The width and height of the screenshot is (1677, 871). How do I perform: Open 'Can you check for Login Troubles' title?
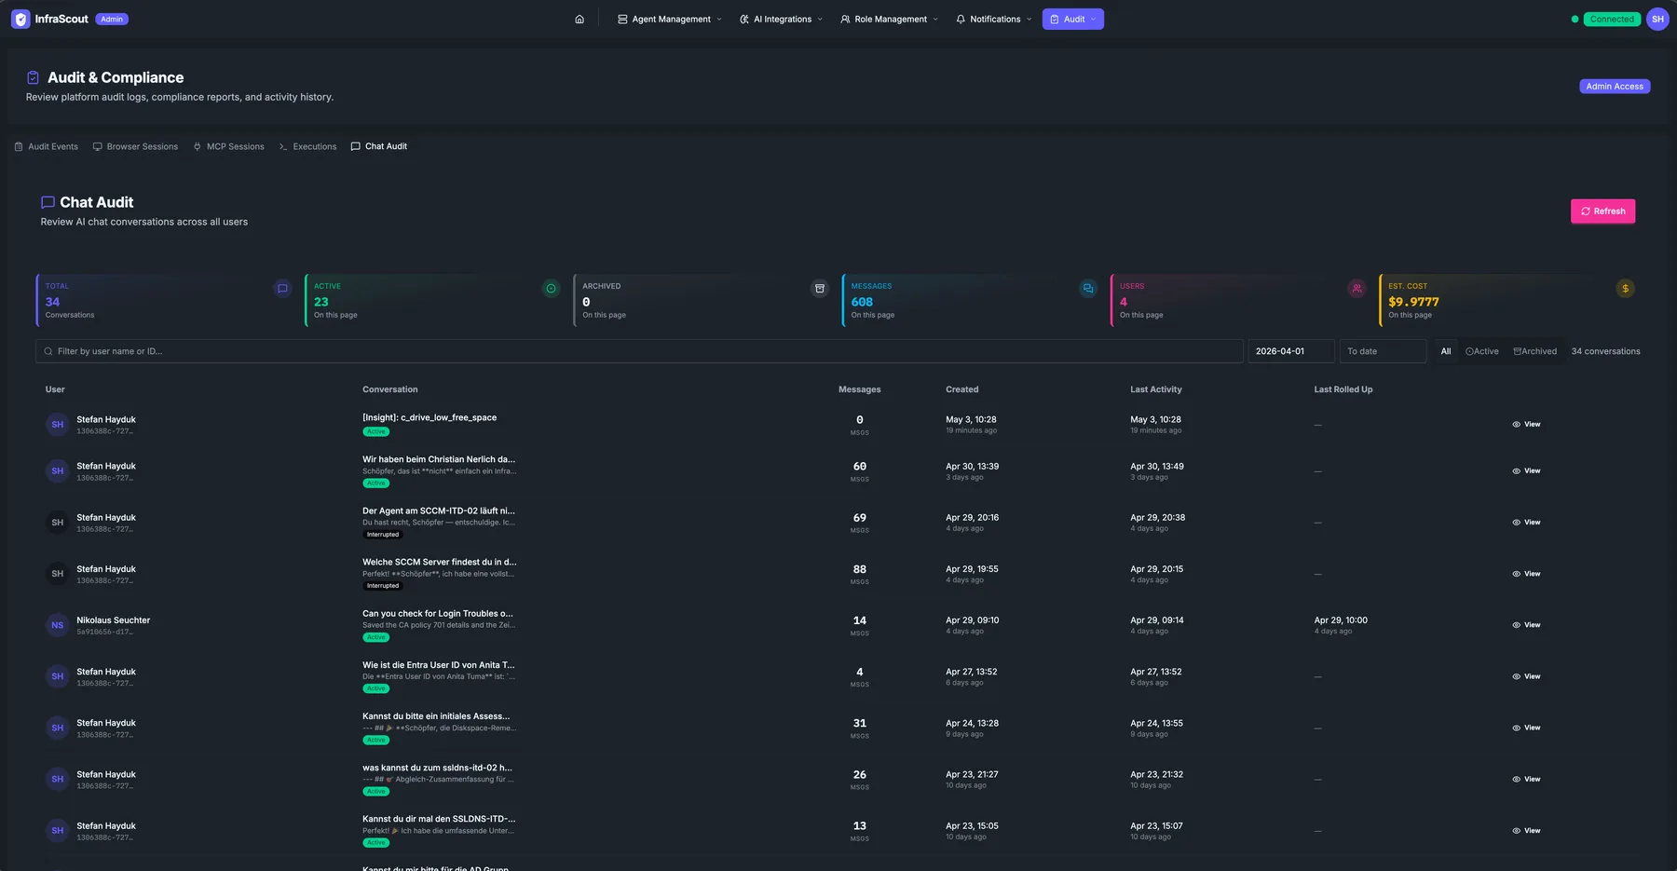tap(438, 614)
